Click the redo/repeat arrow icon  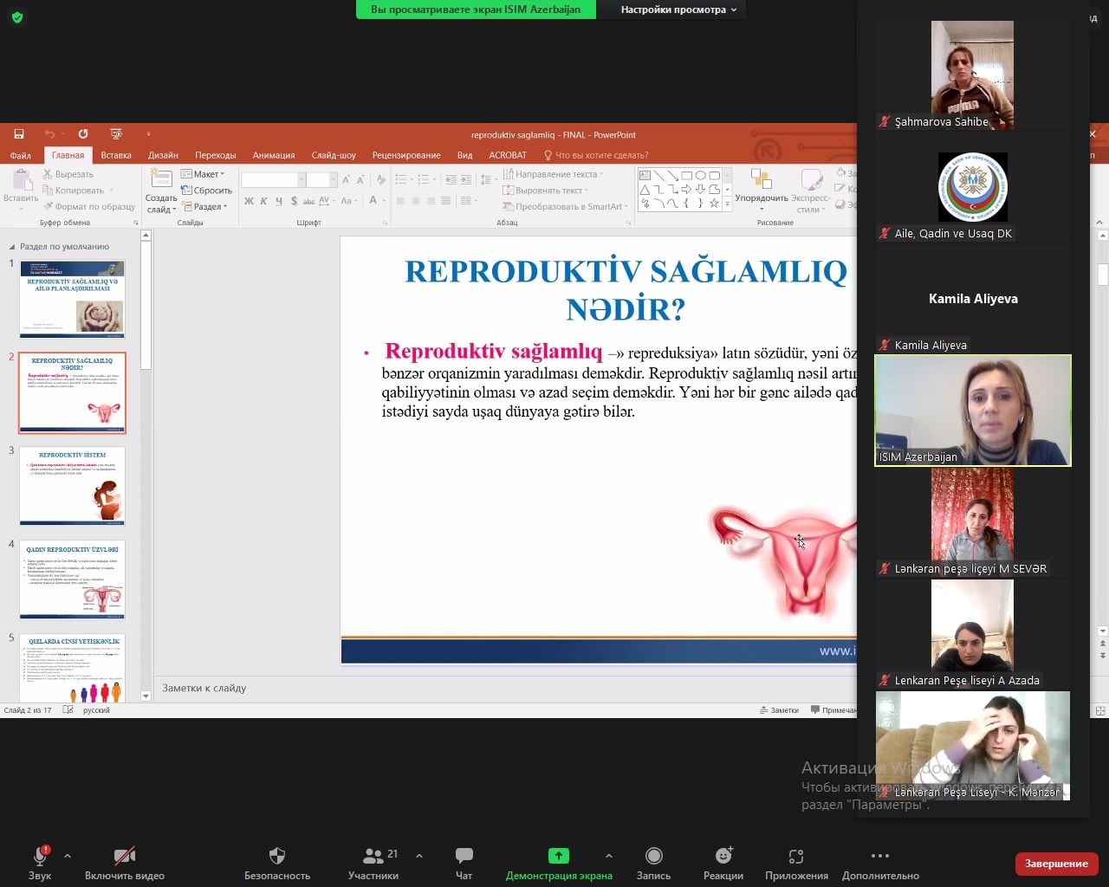click(x=83, y=134)
